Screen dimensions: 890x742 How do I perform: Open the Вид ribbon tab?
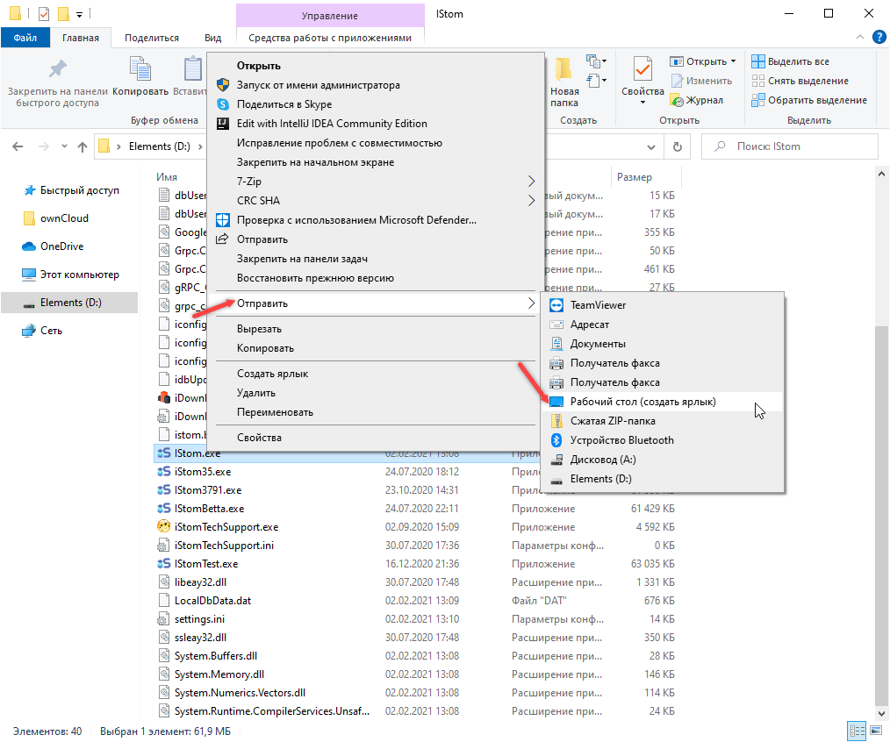(x=212, y=38)
